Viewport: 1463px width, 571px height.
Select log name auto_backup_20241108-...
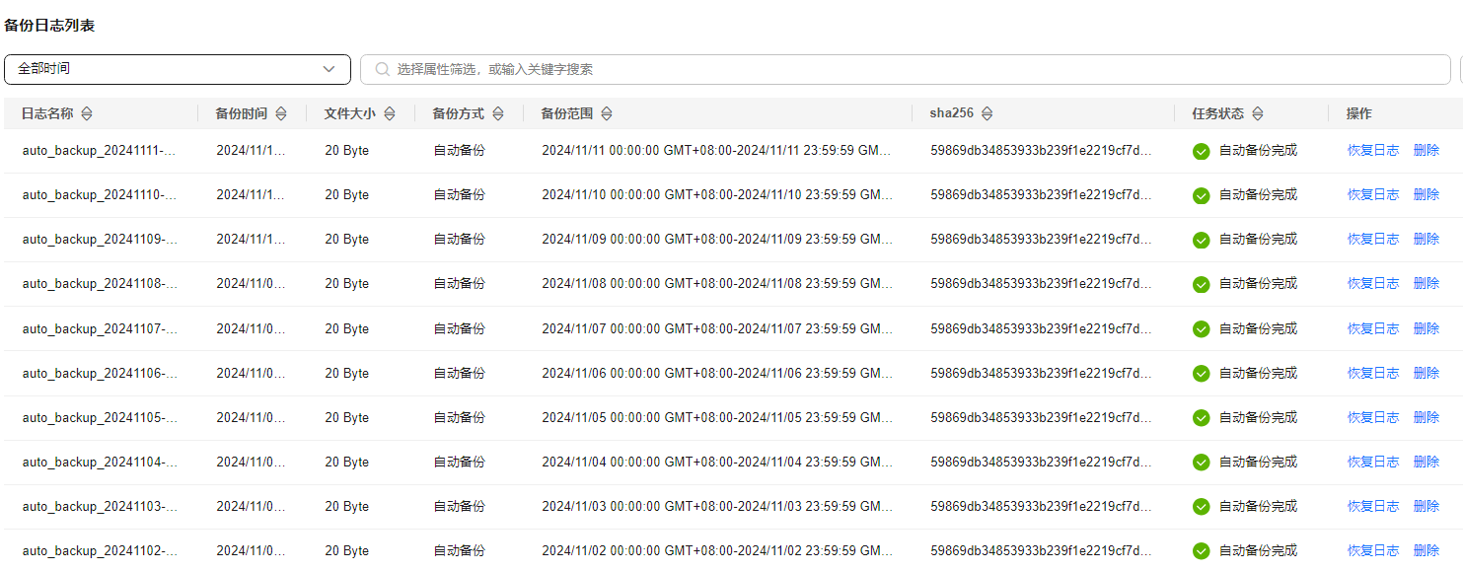coord(100,284)
